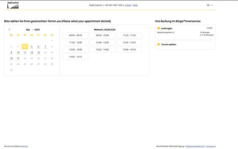Open the Datenschutzerklärung footer link

coord(195,146)
